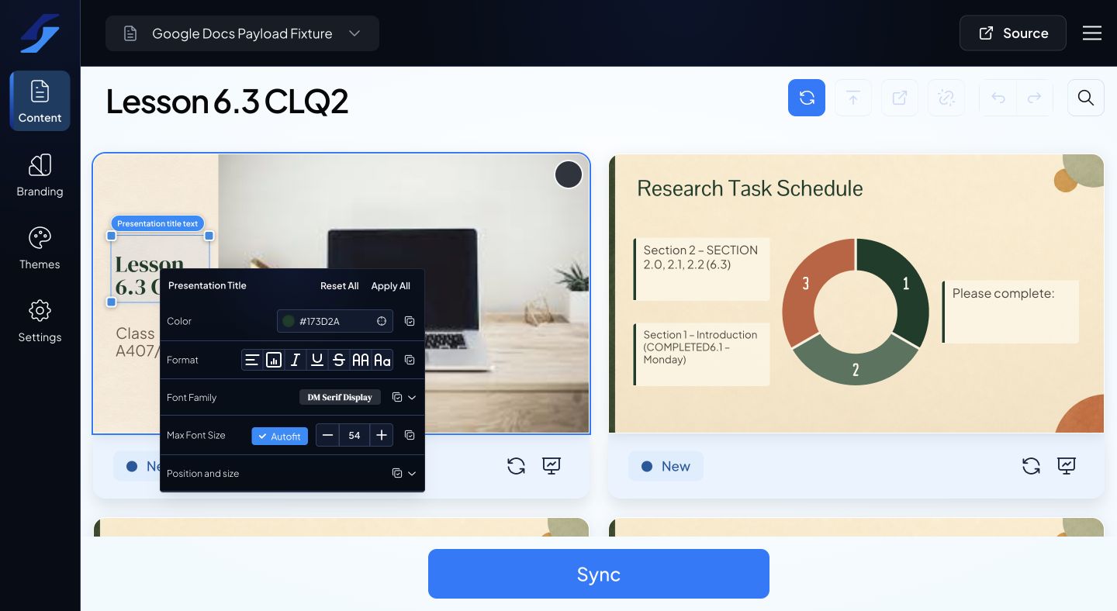This screenshot has width=1117, height=611.
Task: Click the #173D2A hex color field
Action: (x=335, y=321)
